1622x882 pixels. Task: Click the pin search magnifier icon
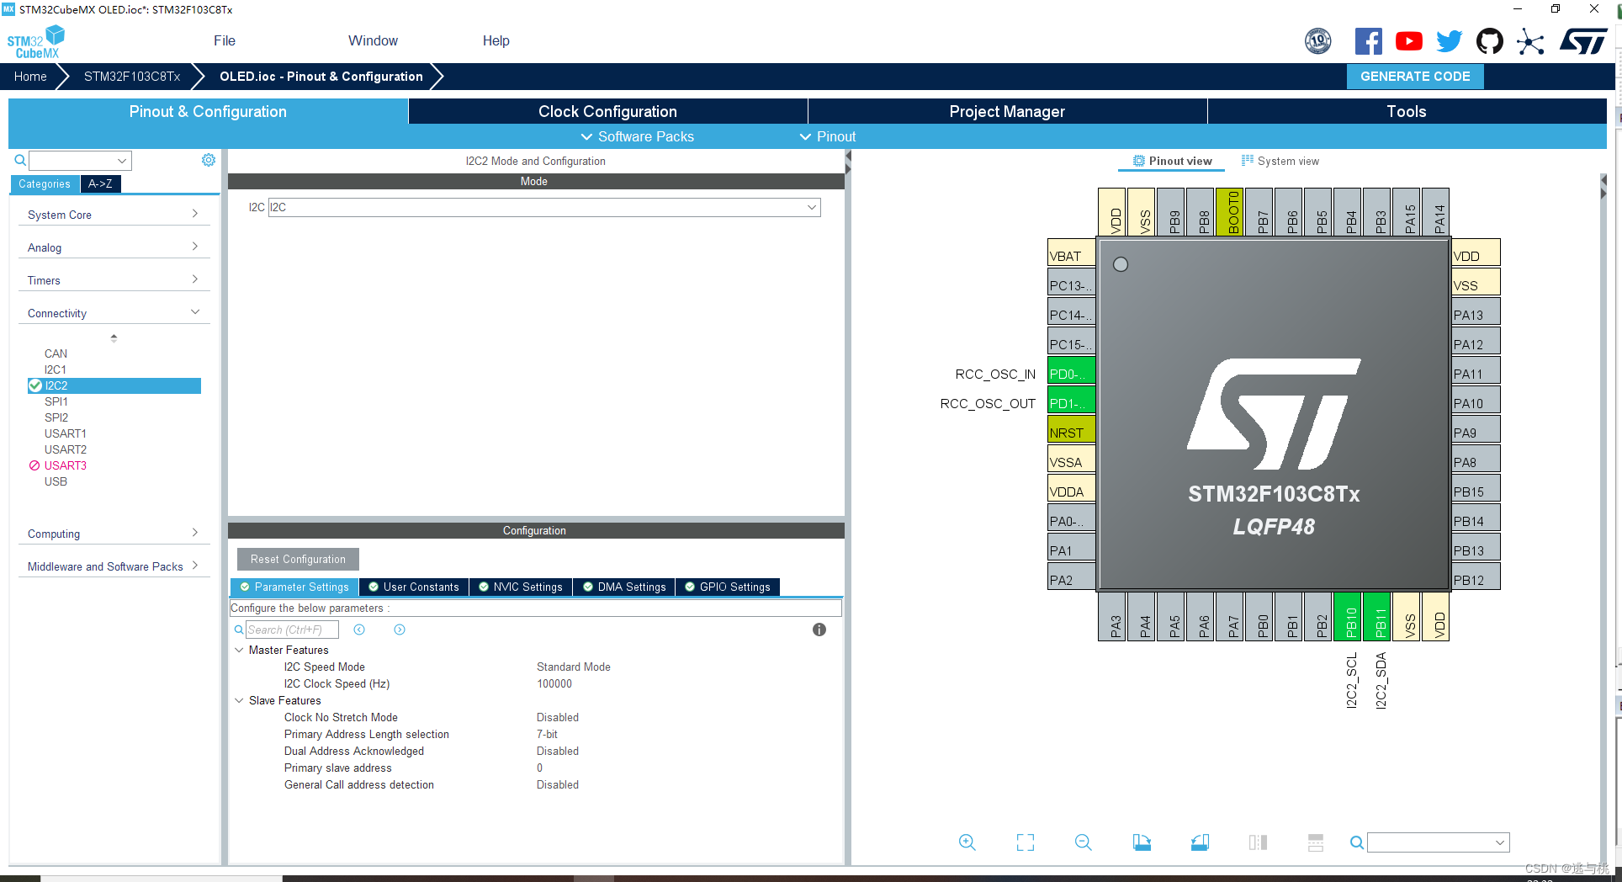(1356, 842)
